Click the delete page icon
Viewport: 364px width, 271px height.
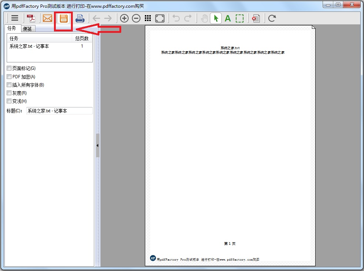256,18
